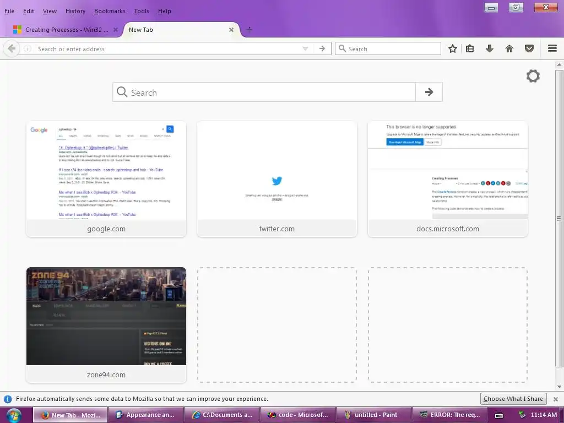Switch to untitled - Paint taskbar window
Viewport: 564px width, 423px height.
tap(374, 415)
